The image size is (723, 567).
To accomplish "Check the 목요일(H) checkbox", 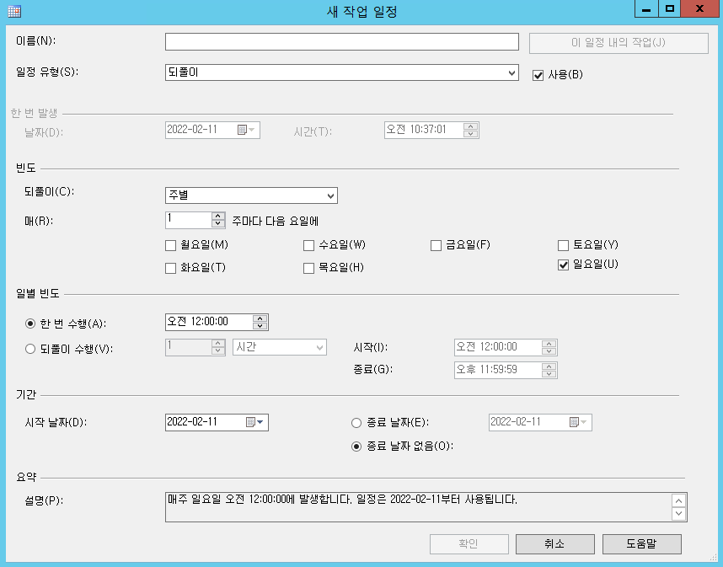I will 308,268.
